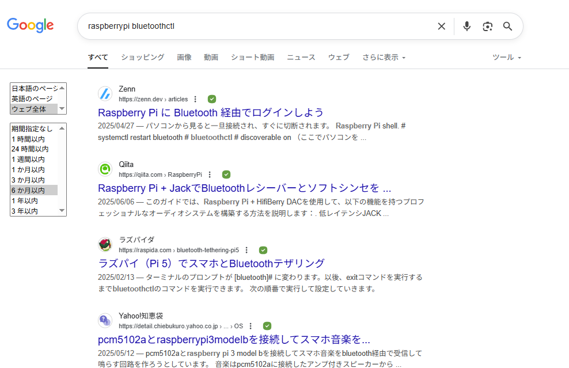Image resolution: width=569 pixels, height=368 pixels.
Task: Click the Google logo
Action: [x=30, y=25]
